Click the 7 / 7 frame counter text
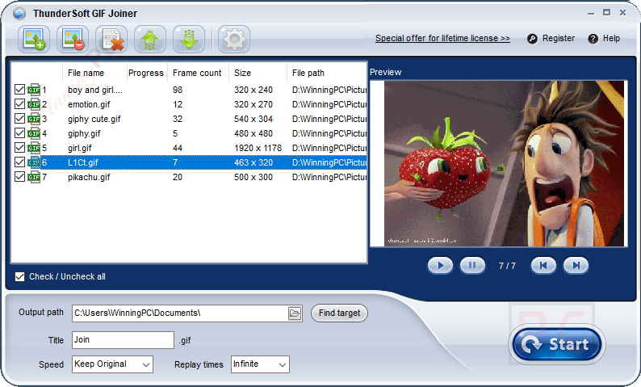The width and height of the screenshot is (641, 387). pyautogui.click(x=507, y=266)
